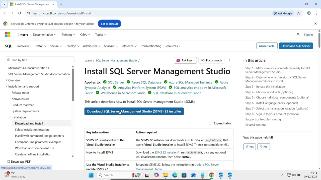Screen dimensions: 321x180
Task: Rate the page unhelpful with No
Action: pyautogui.click(x=263, y=147)
